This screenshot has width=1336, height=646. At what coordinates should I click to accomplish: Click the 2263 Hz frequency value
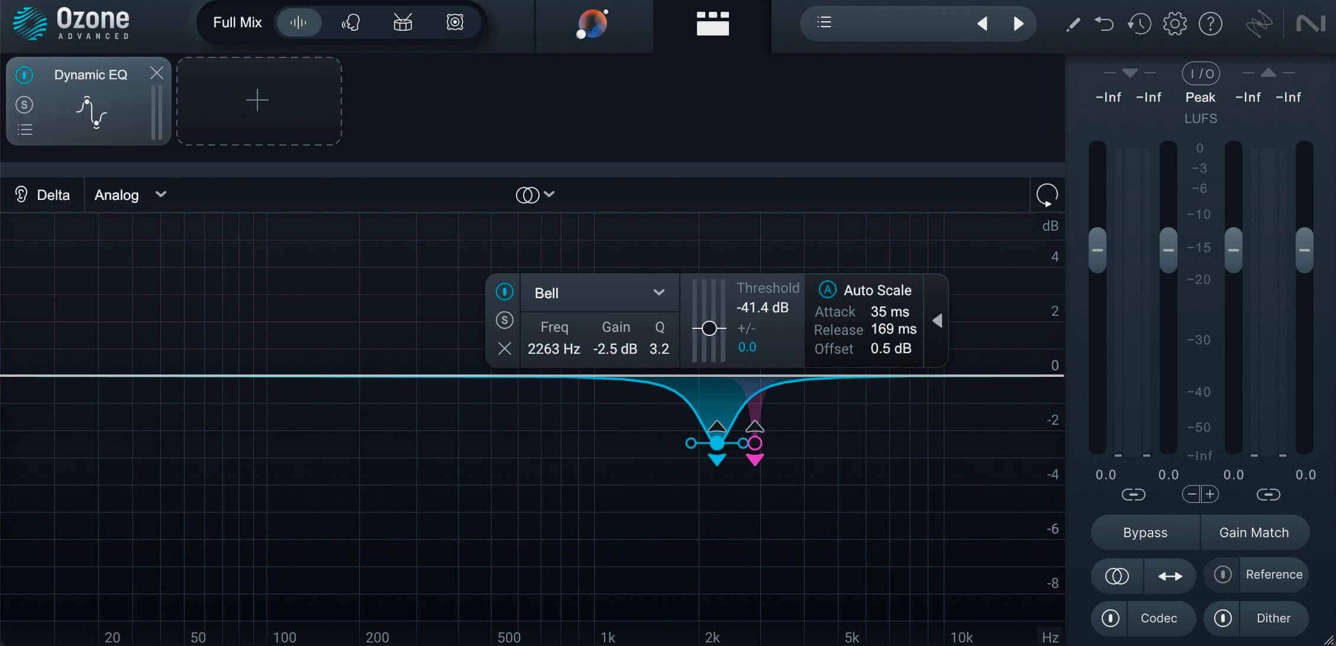pyautogui.click(x=554, y=349)
